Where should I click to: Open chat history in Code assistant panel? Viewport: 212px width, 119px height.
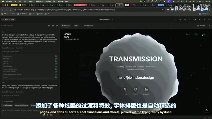click(49, 26)
